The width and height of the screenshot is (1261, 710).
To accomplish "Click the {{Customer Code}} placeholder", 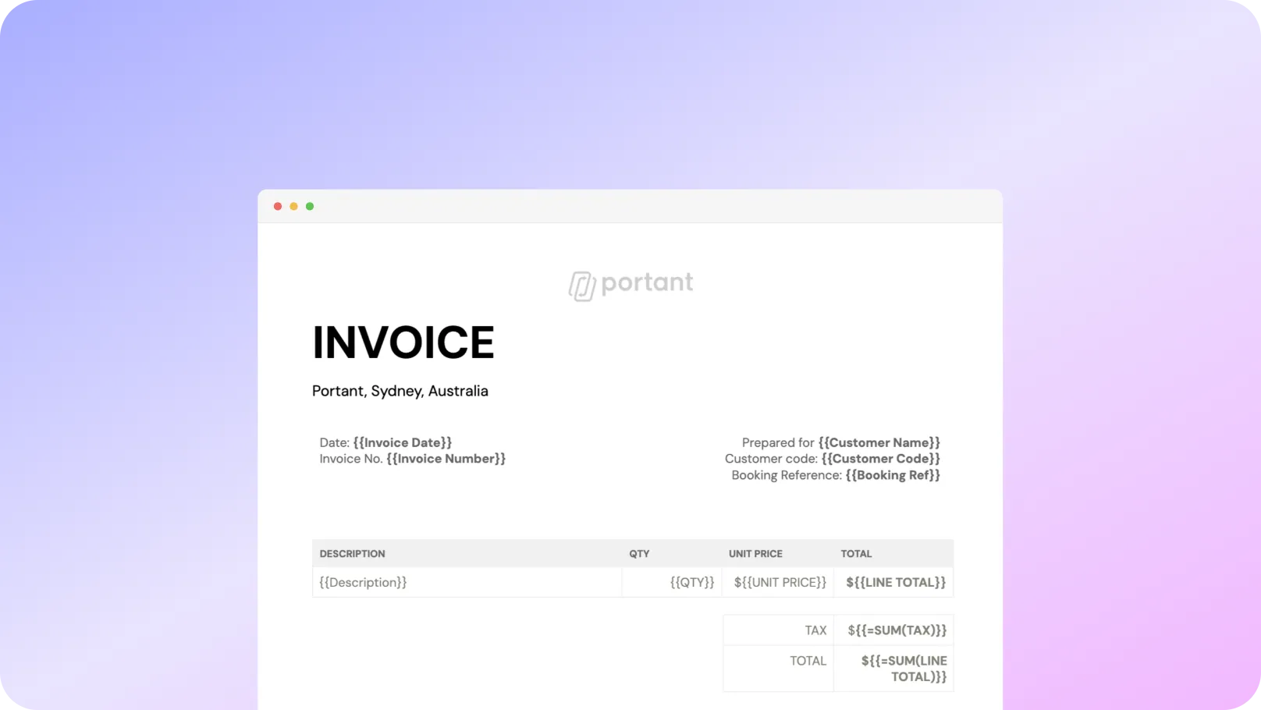I will [x=881, y=459].
